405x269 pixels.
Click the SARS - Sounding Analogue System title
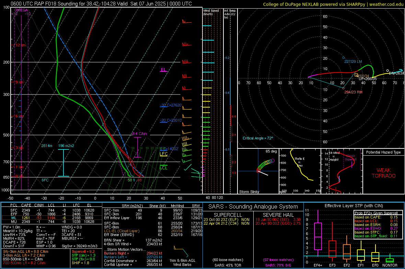click(x=253, y=207)
